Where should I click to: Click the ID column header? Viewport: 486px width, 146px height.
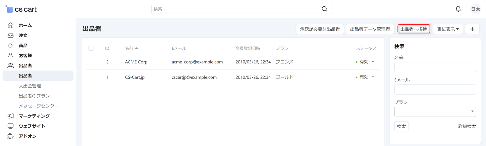[x=107, y=48]
